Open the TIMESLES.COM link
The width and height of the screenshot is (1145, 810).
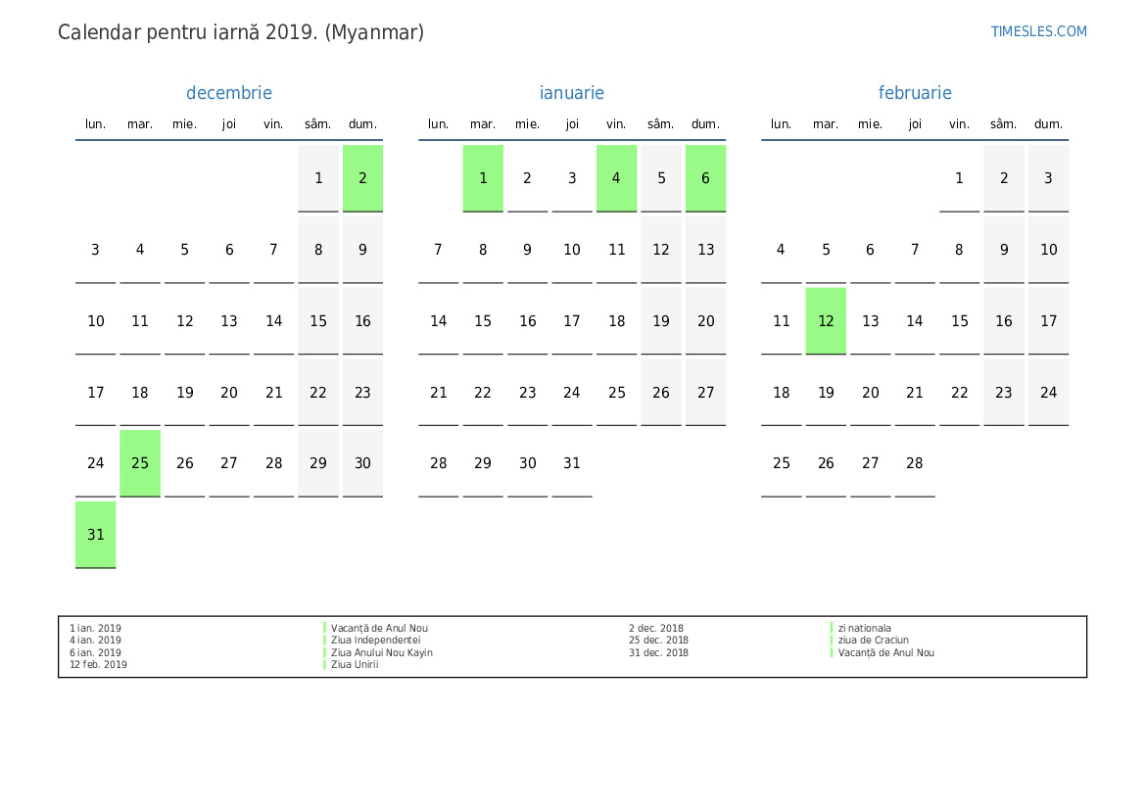click(x=1038, y=31)
